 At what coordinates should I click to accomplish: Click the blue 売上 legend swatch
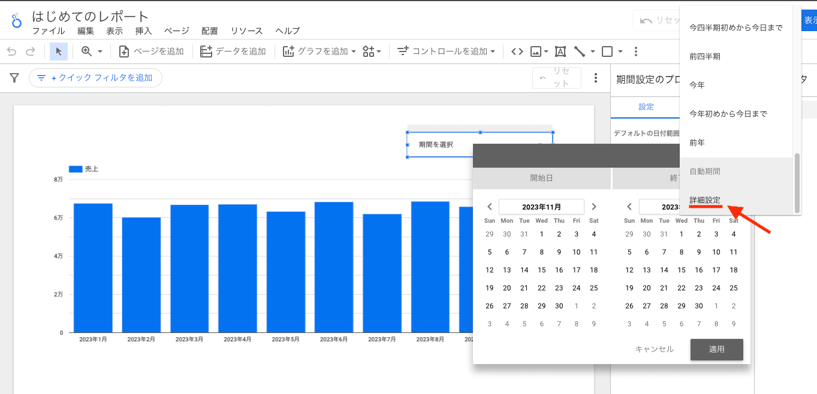(x=75, y=169)
